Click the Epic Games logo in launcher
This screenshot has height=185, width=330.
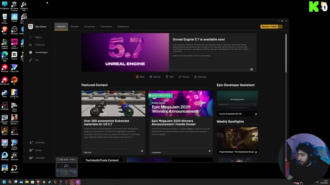pyautogui.click(x=30, y=26)
